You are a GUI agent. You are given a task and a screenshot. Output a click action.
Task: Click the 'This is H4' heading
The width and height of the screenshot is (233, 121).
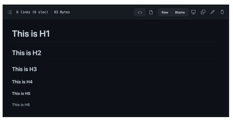[22, 82]
